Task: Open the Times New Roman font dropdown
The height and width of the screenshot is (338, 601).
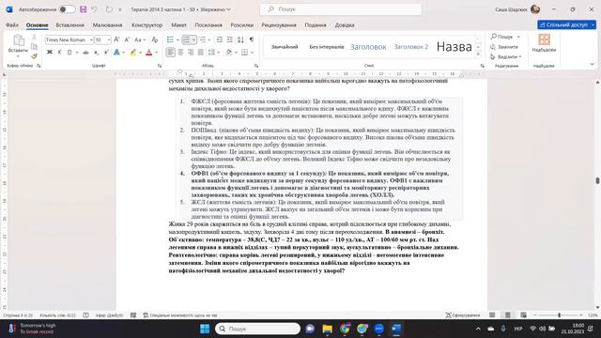Action: coord(91,39)
